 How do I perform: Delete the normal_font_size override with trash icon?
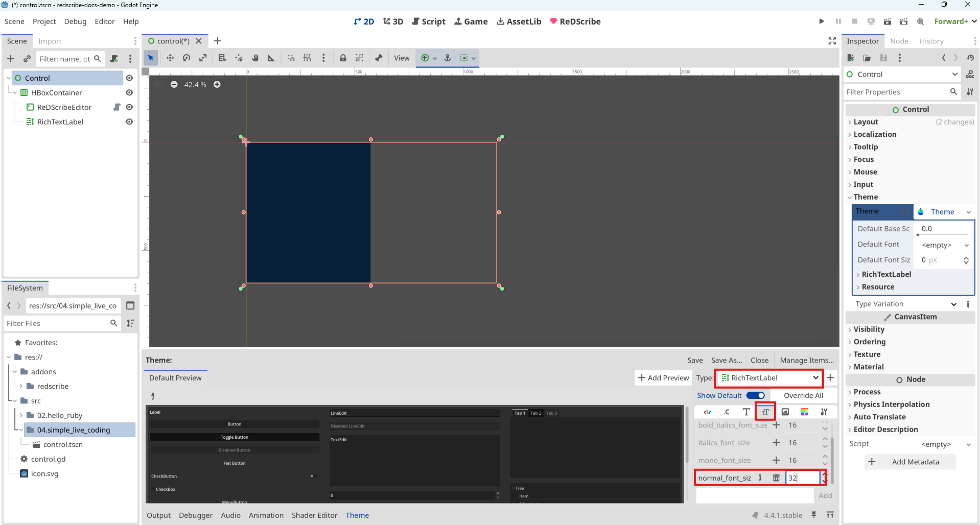pyautogui.click(x=776, y=478)
